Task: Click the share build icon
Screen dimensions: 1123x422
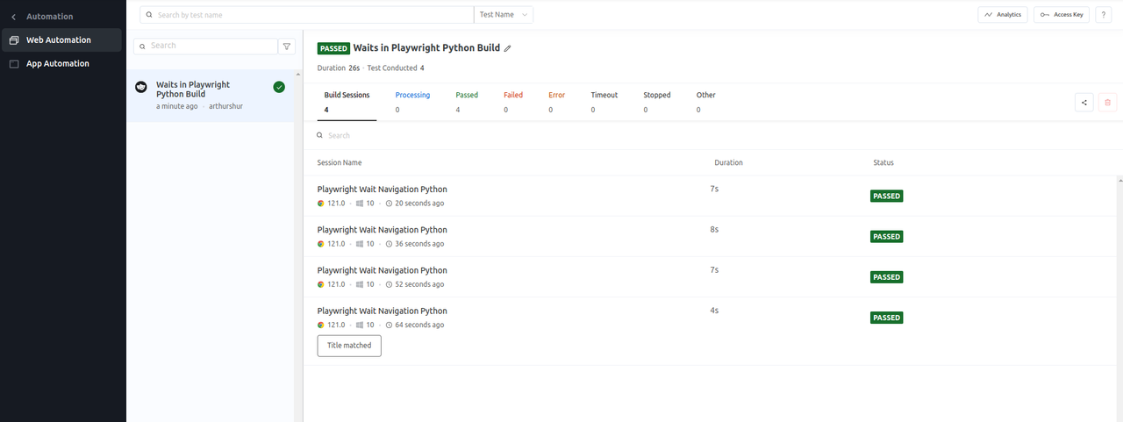Action: click(x=1084, y=103)
